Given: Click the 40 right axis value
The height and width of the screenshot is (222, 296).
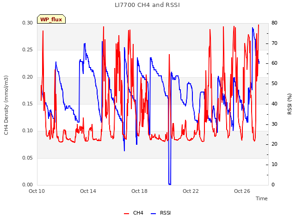Looking at the screenshot, I should point(274,104).
